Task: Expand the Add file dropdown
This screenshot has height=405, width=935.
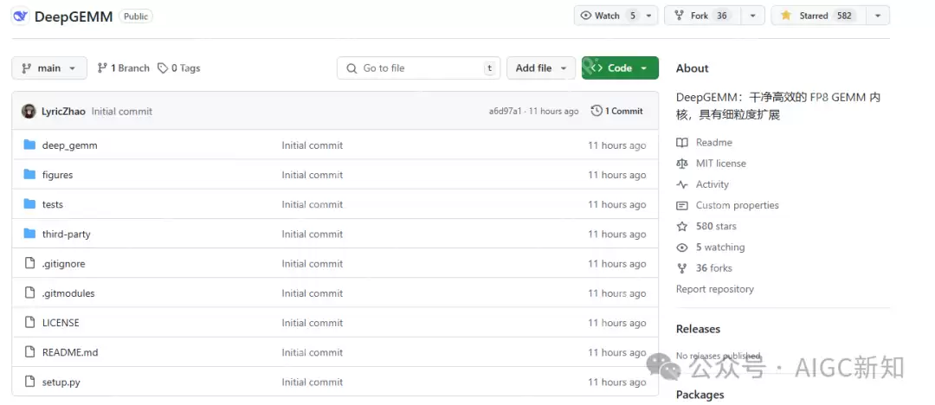Action: tap(541, 68)
